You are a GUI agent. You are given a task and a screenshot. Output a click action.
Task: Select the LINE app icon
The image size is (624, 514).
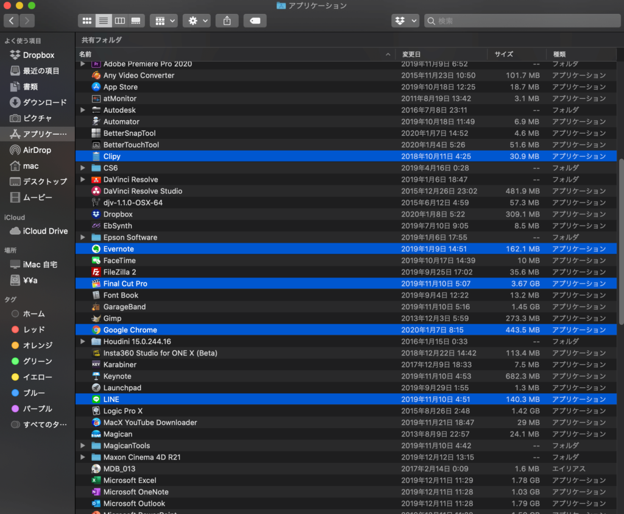[x=96, y=399]
